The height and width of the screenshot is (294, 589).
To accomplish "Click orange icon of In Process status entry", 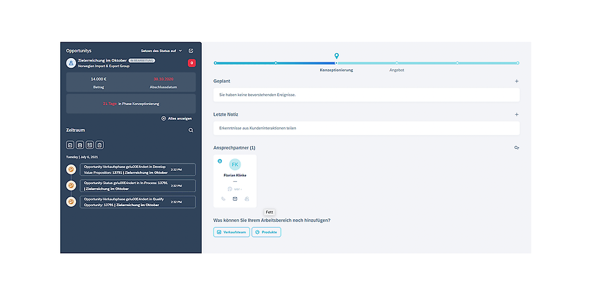I will pyautogui.click(x=71, y=185).
